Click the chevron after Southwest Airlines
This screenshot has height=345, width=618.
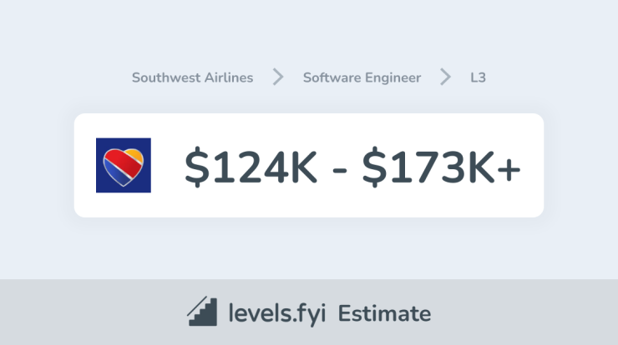click(278, 77)
